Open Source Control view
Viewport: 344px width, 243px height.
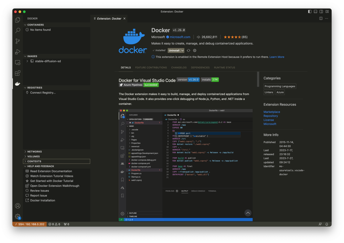pos(17,41)
